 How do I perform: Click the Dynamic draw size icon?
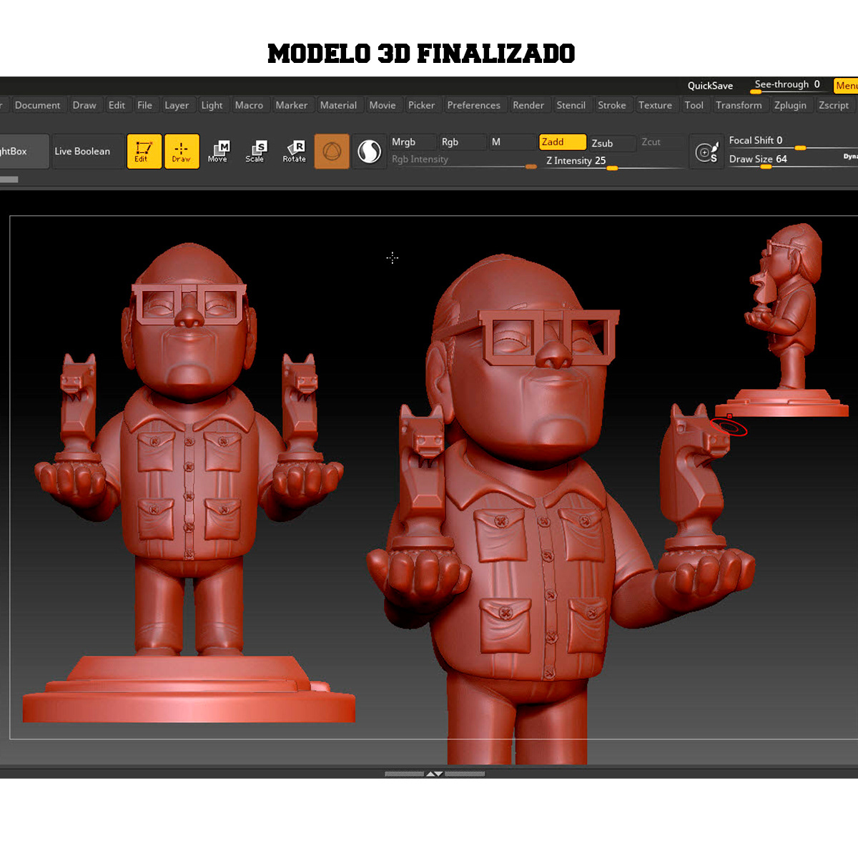click(x=706, y=151)
